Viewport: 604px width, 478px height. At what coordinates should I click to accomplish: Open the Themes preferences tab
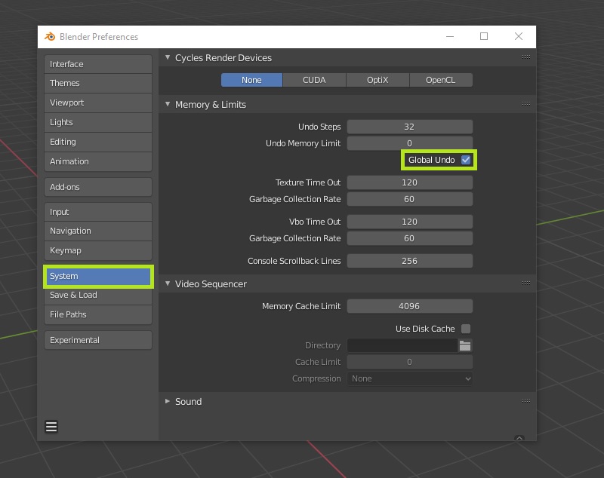(98, 84)
